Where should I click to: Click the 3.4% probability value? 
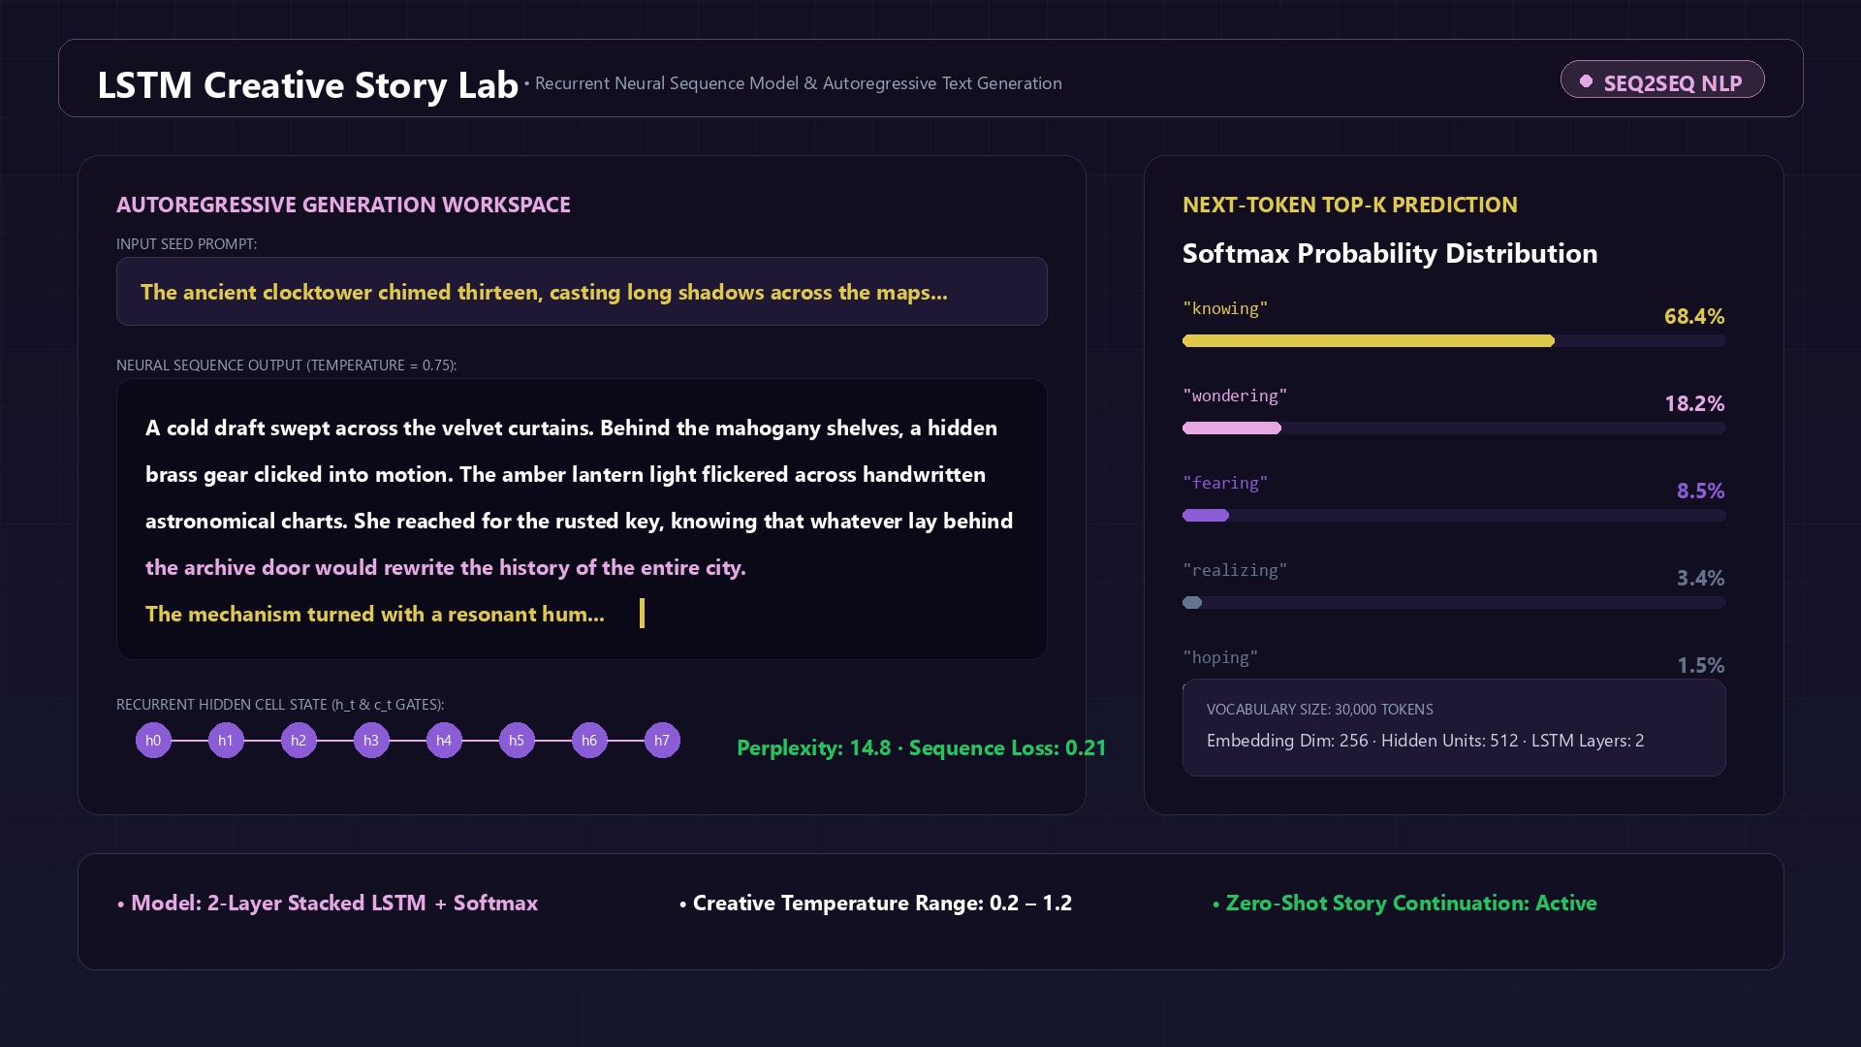click(1700, 578)
